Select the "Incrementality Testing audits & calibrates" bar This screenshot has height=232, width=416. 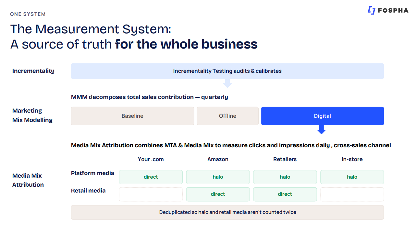pyautogui.click(x=227, y=71)
